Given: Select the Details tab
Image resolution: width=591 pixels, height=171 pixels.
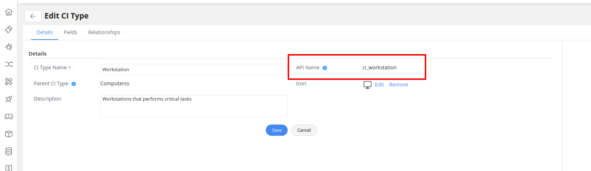Looking at the screenshot, I should (44, 32).
